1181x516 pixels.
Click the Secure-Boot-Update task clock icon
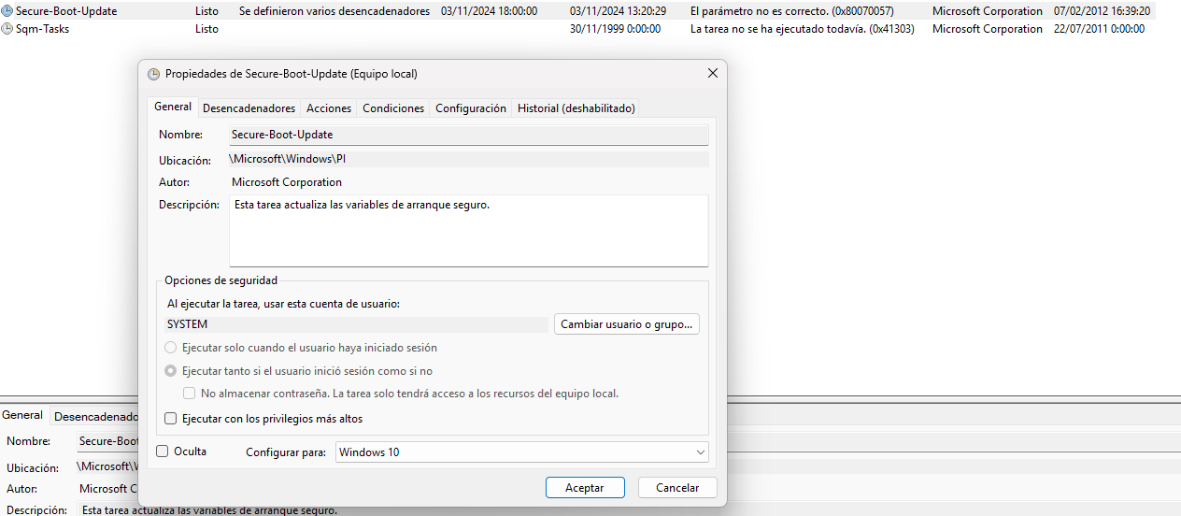pyautogui.click(x=7, y=11)
